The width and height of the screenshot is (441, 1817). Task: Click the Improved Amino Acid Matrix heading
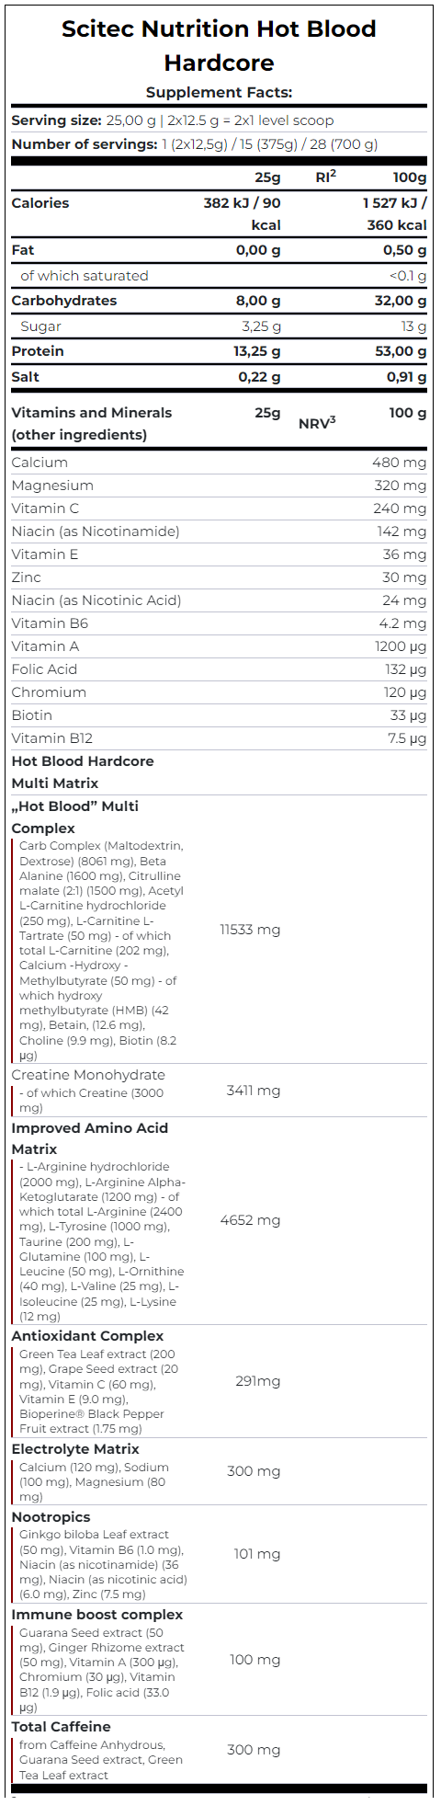click(x=90, y=1138)
